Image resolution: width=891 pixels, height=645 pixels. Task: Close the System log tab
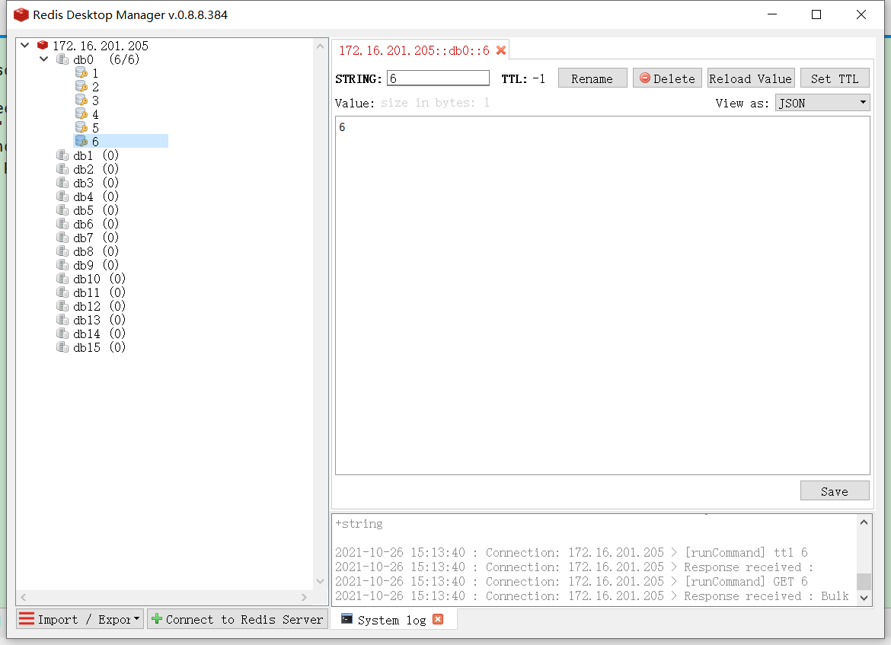point(438,619)
